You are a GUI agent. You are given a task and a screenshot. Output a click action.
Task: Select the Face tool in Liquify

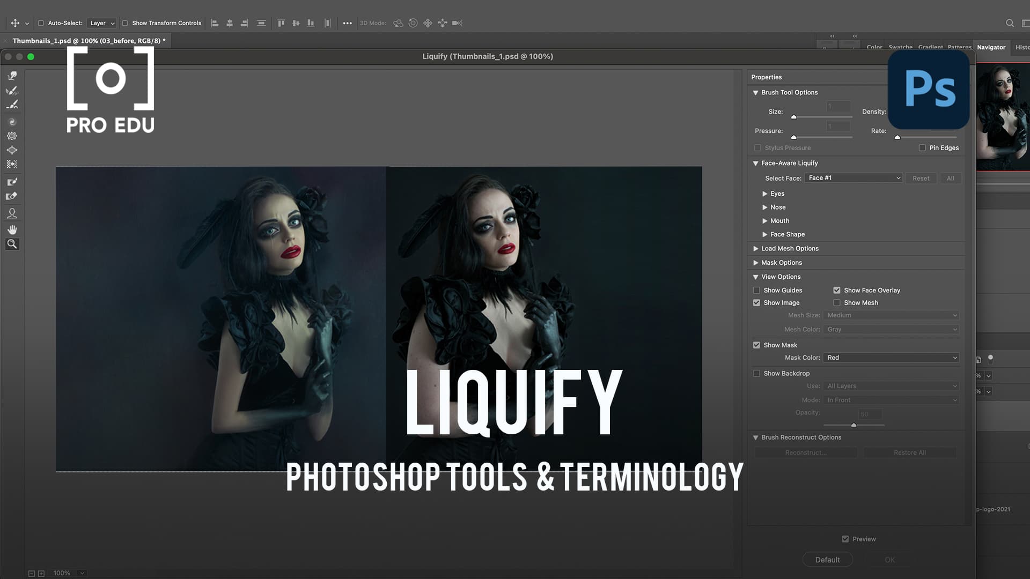12,213
